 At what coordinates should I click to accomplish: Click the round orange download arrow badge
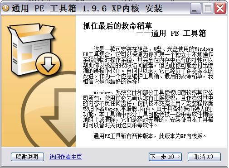click(x=48, y=64)
